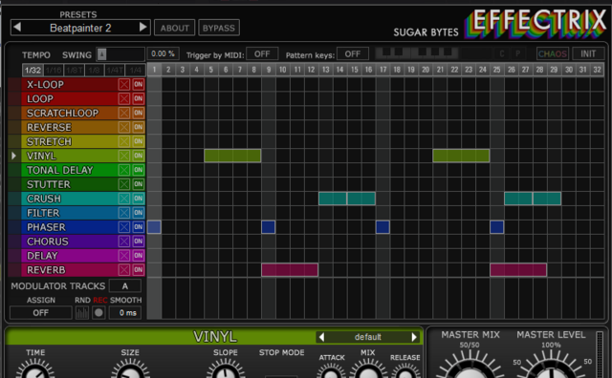
Task: Toggle the SCRATCHLOOP ON switch
Action: [x=138, y=113]
